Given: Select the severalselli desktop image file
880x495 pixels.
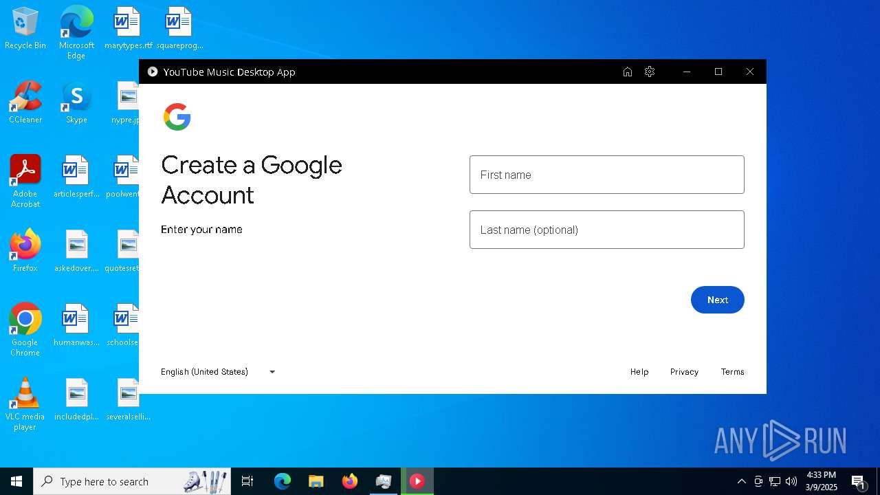Looking at the screenshot, I should pyautogui.click(x=128, y=400).
